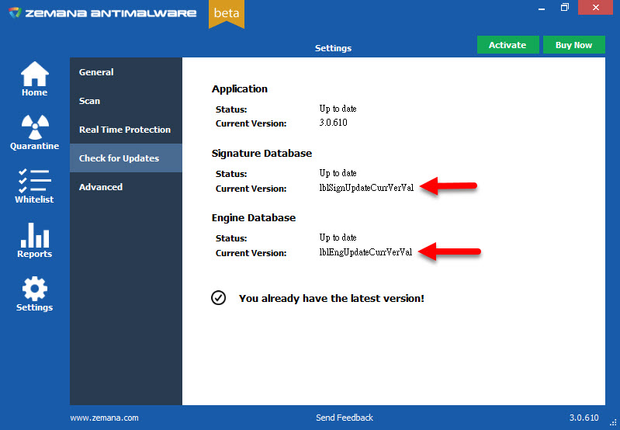620x430 pixels.
Task: Click application version value 3.0.610
Action: click(x=333, y=123)
